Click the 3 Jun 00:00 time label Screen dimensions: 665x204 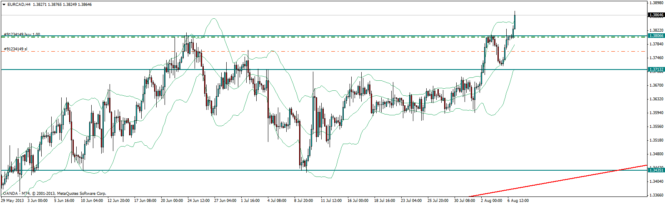point(37,201)
